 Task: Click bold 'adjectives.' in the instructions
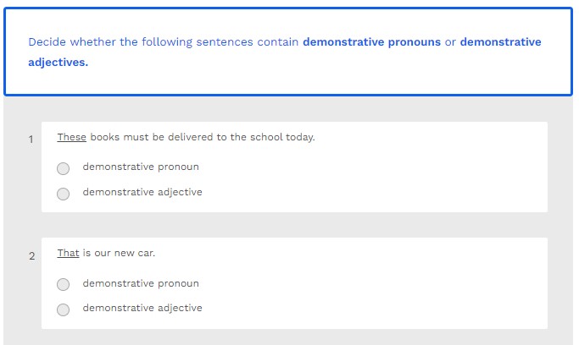pyautogui.click(x=58, y=63)
